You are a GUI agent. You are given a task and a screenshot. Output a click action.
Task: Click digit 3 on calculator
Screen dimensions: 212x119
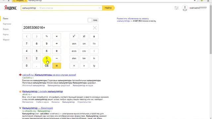(47, 58)
